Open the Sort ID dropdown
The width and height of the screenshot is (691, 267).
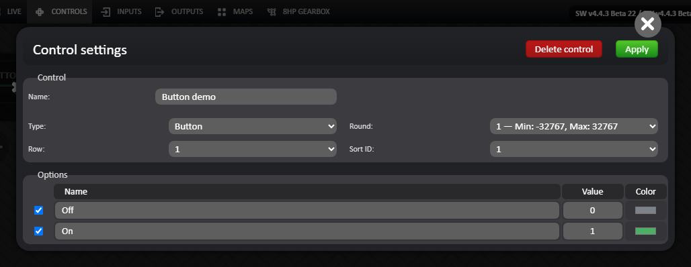coord(574,149)
